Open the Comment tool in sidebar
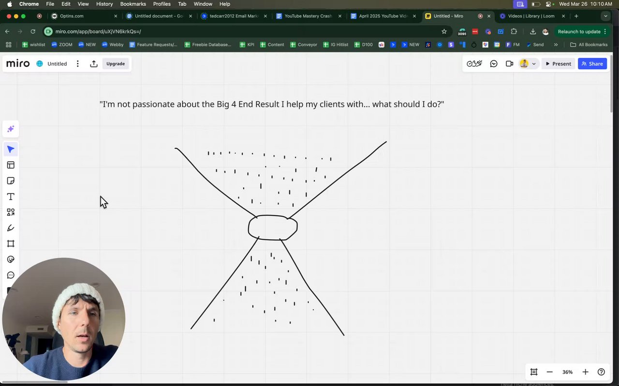 [x=11, y=276]
